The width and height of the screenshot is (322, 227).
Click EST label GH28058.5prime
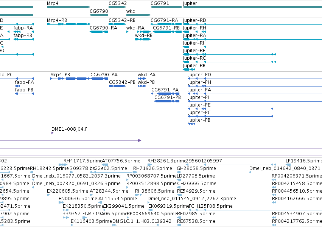(196, 168)
